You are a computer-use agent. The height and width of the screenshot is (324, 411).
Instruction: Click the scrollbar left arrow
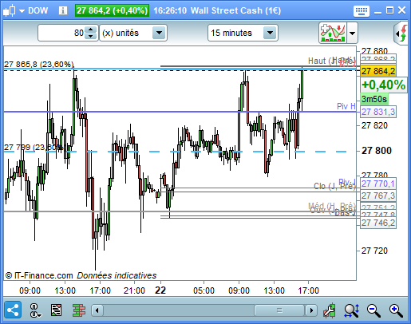(97, 310)
